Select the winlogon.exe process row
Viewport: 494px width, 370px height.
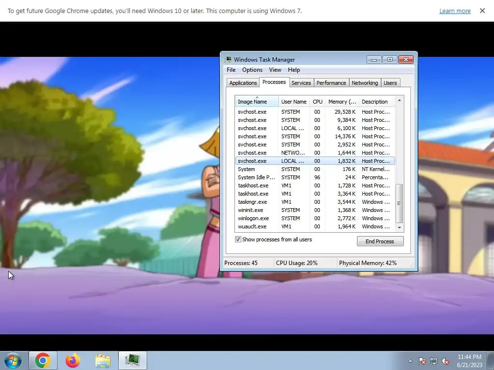tap(315, 218)
